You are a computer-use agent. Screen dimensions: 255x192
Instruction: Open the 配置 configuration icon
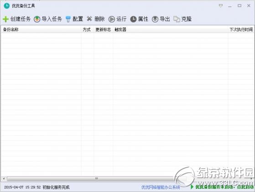(68, 19)
